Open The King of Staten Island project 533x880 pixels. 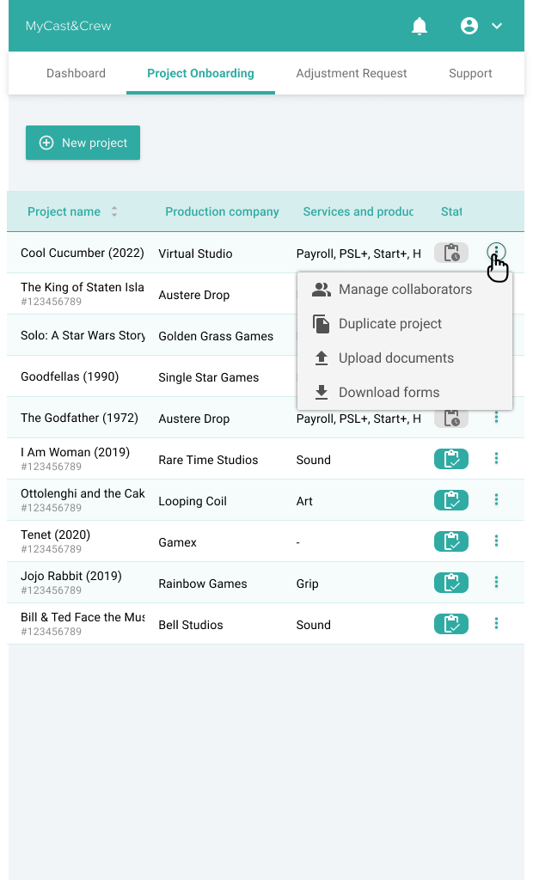[x=82, y=287]
